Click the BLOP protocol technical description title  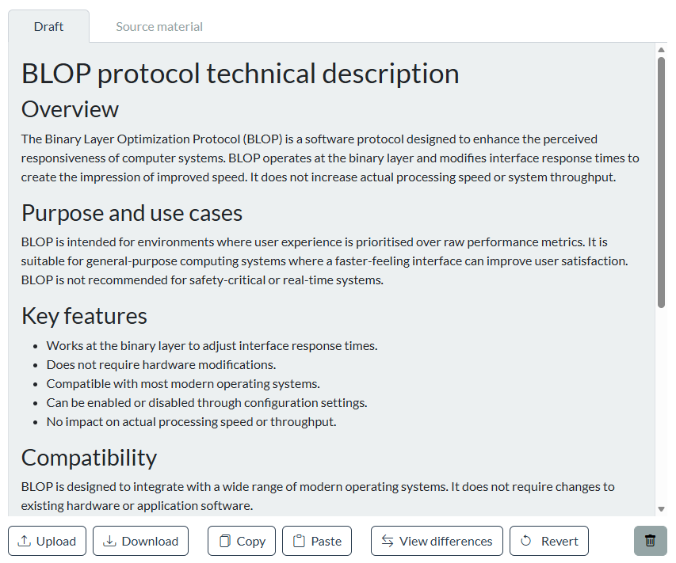[240, 74]
